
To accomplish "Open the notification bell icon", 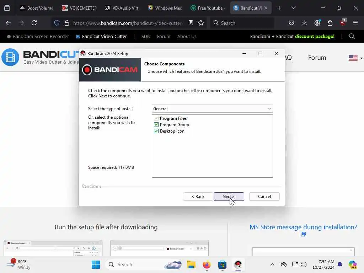I will tap(340, 264).
